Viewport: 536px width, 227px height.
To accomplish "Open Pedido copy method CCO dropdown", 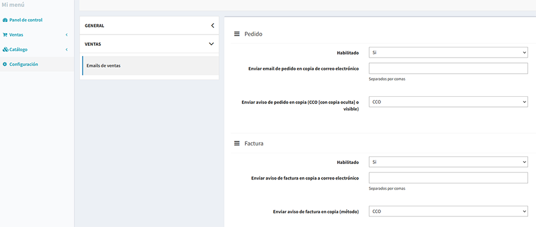I will pyautogui.click(x=448, y=102).
